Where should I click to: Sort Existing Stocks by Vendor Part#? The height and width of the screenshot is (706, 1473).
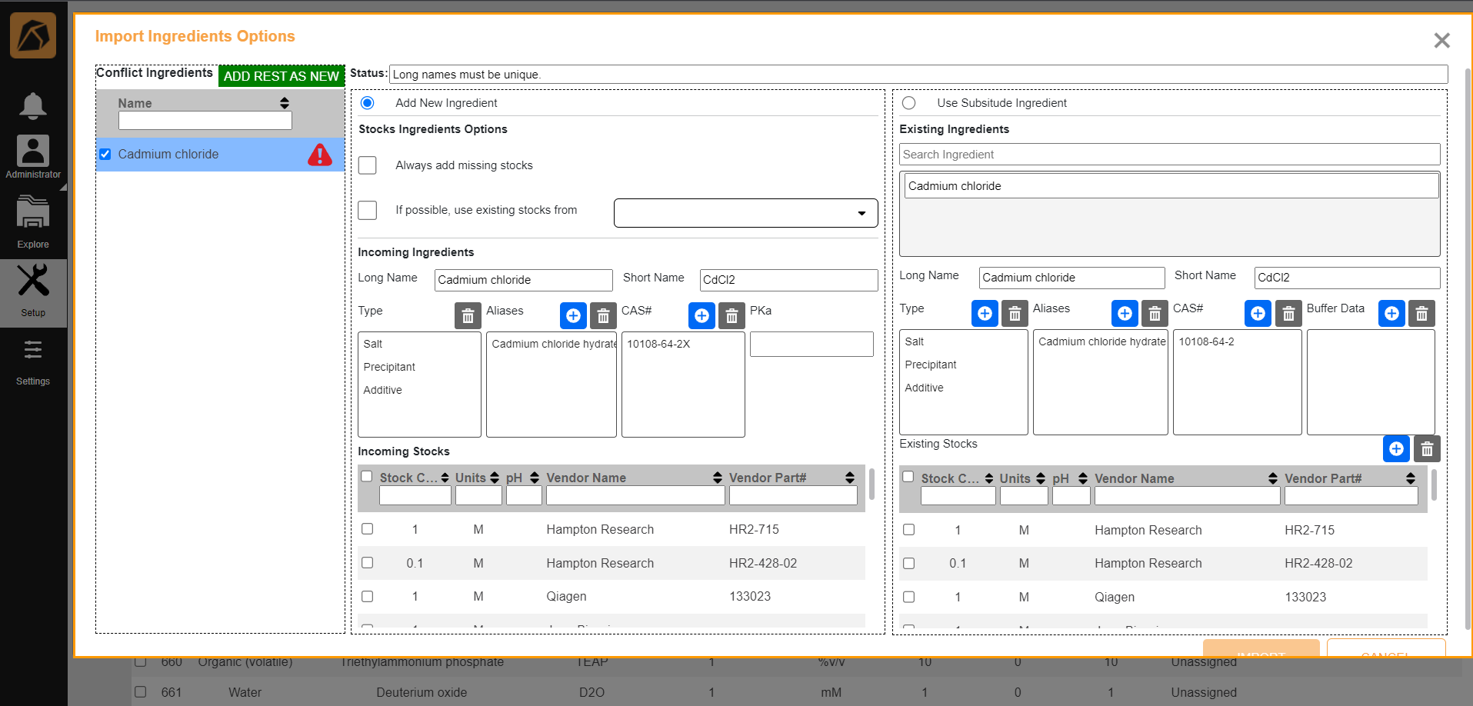coord(1411,478)
